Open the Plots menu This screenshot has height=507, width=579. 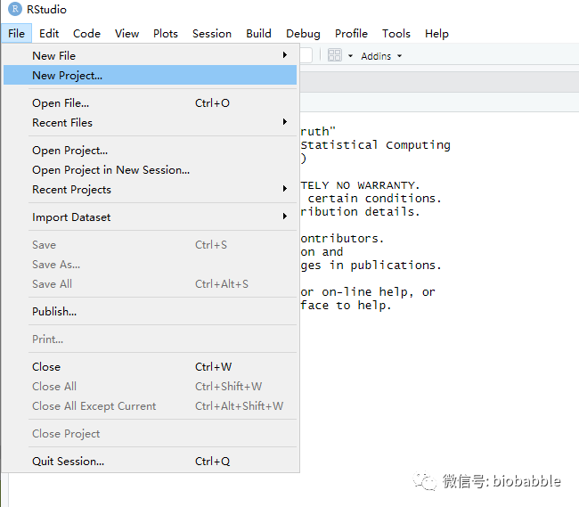click(166, 34)
